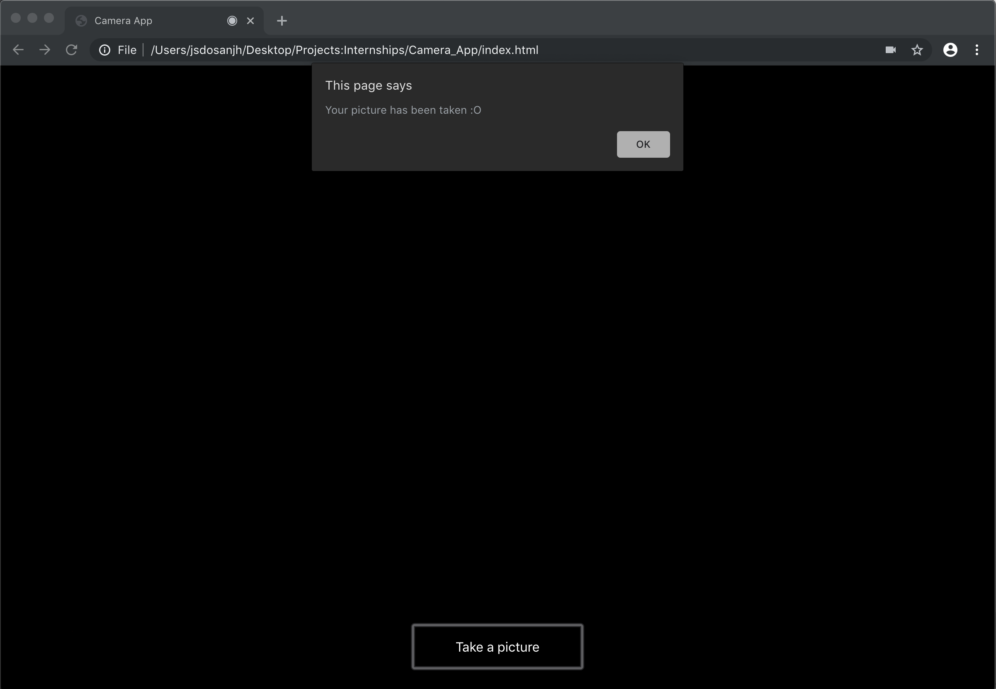Viewport: 996px width, 689px height.
Task: Click the browser forward arrow
Action: click(45, 50)
